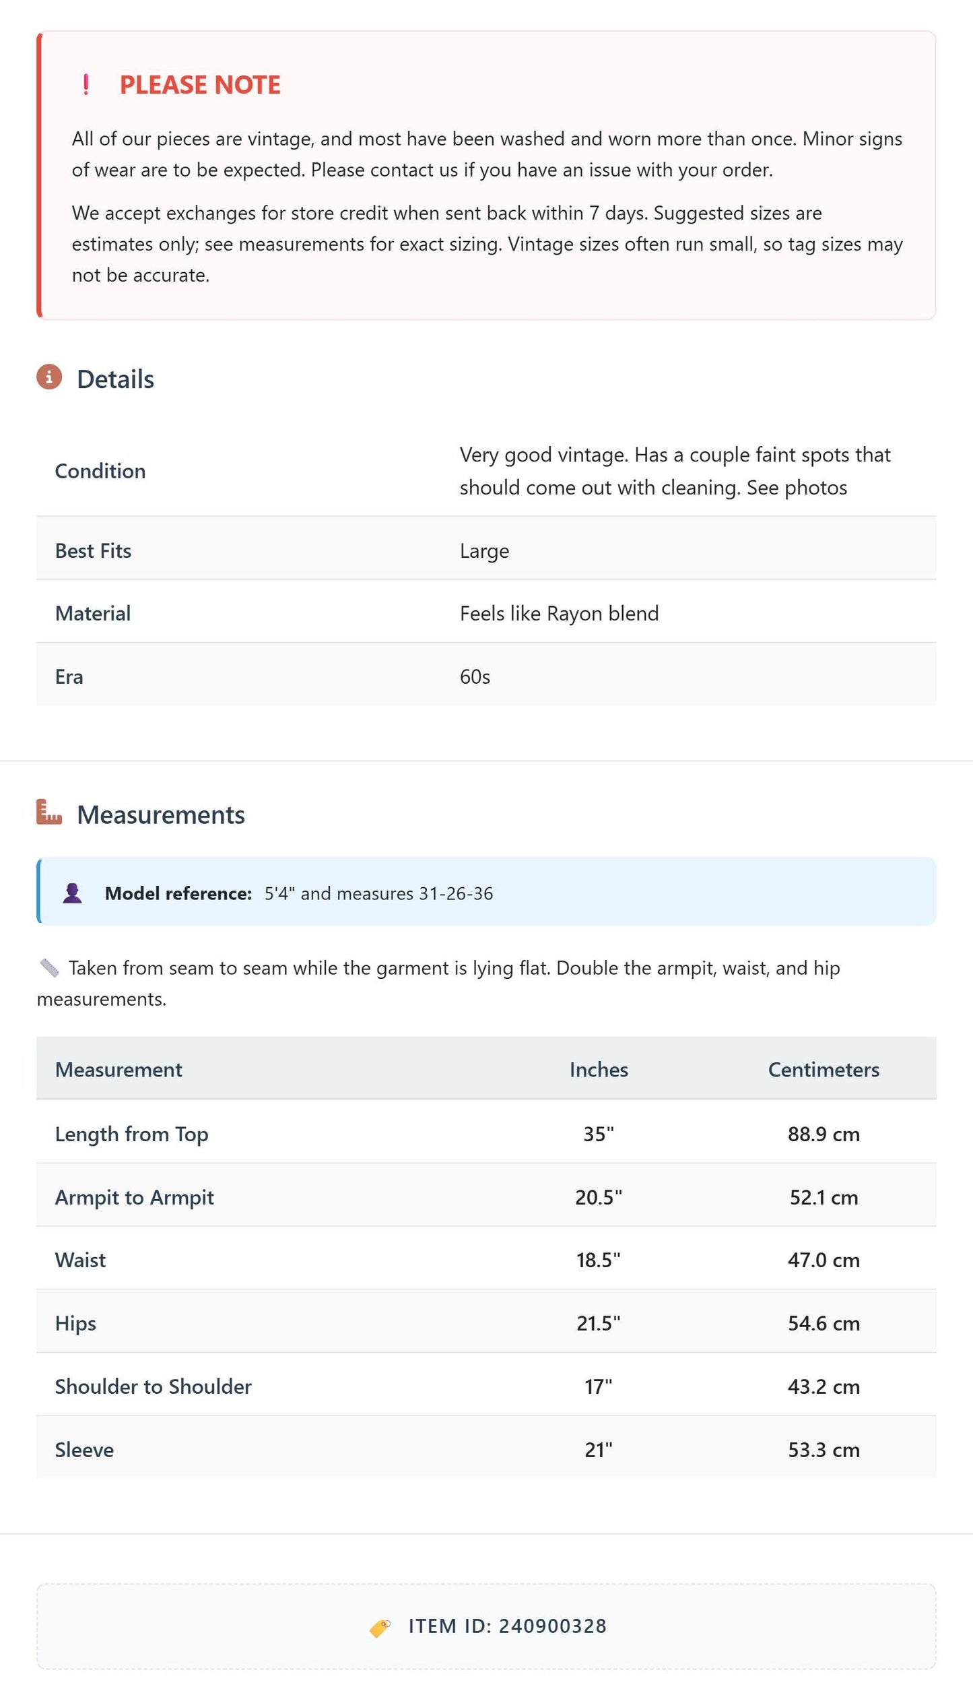Click the Sleeve 21" measurement
This screenshot has height=1701, width=973.
[599, 1450]
